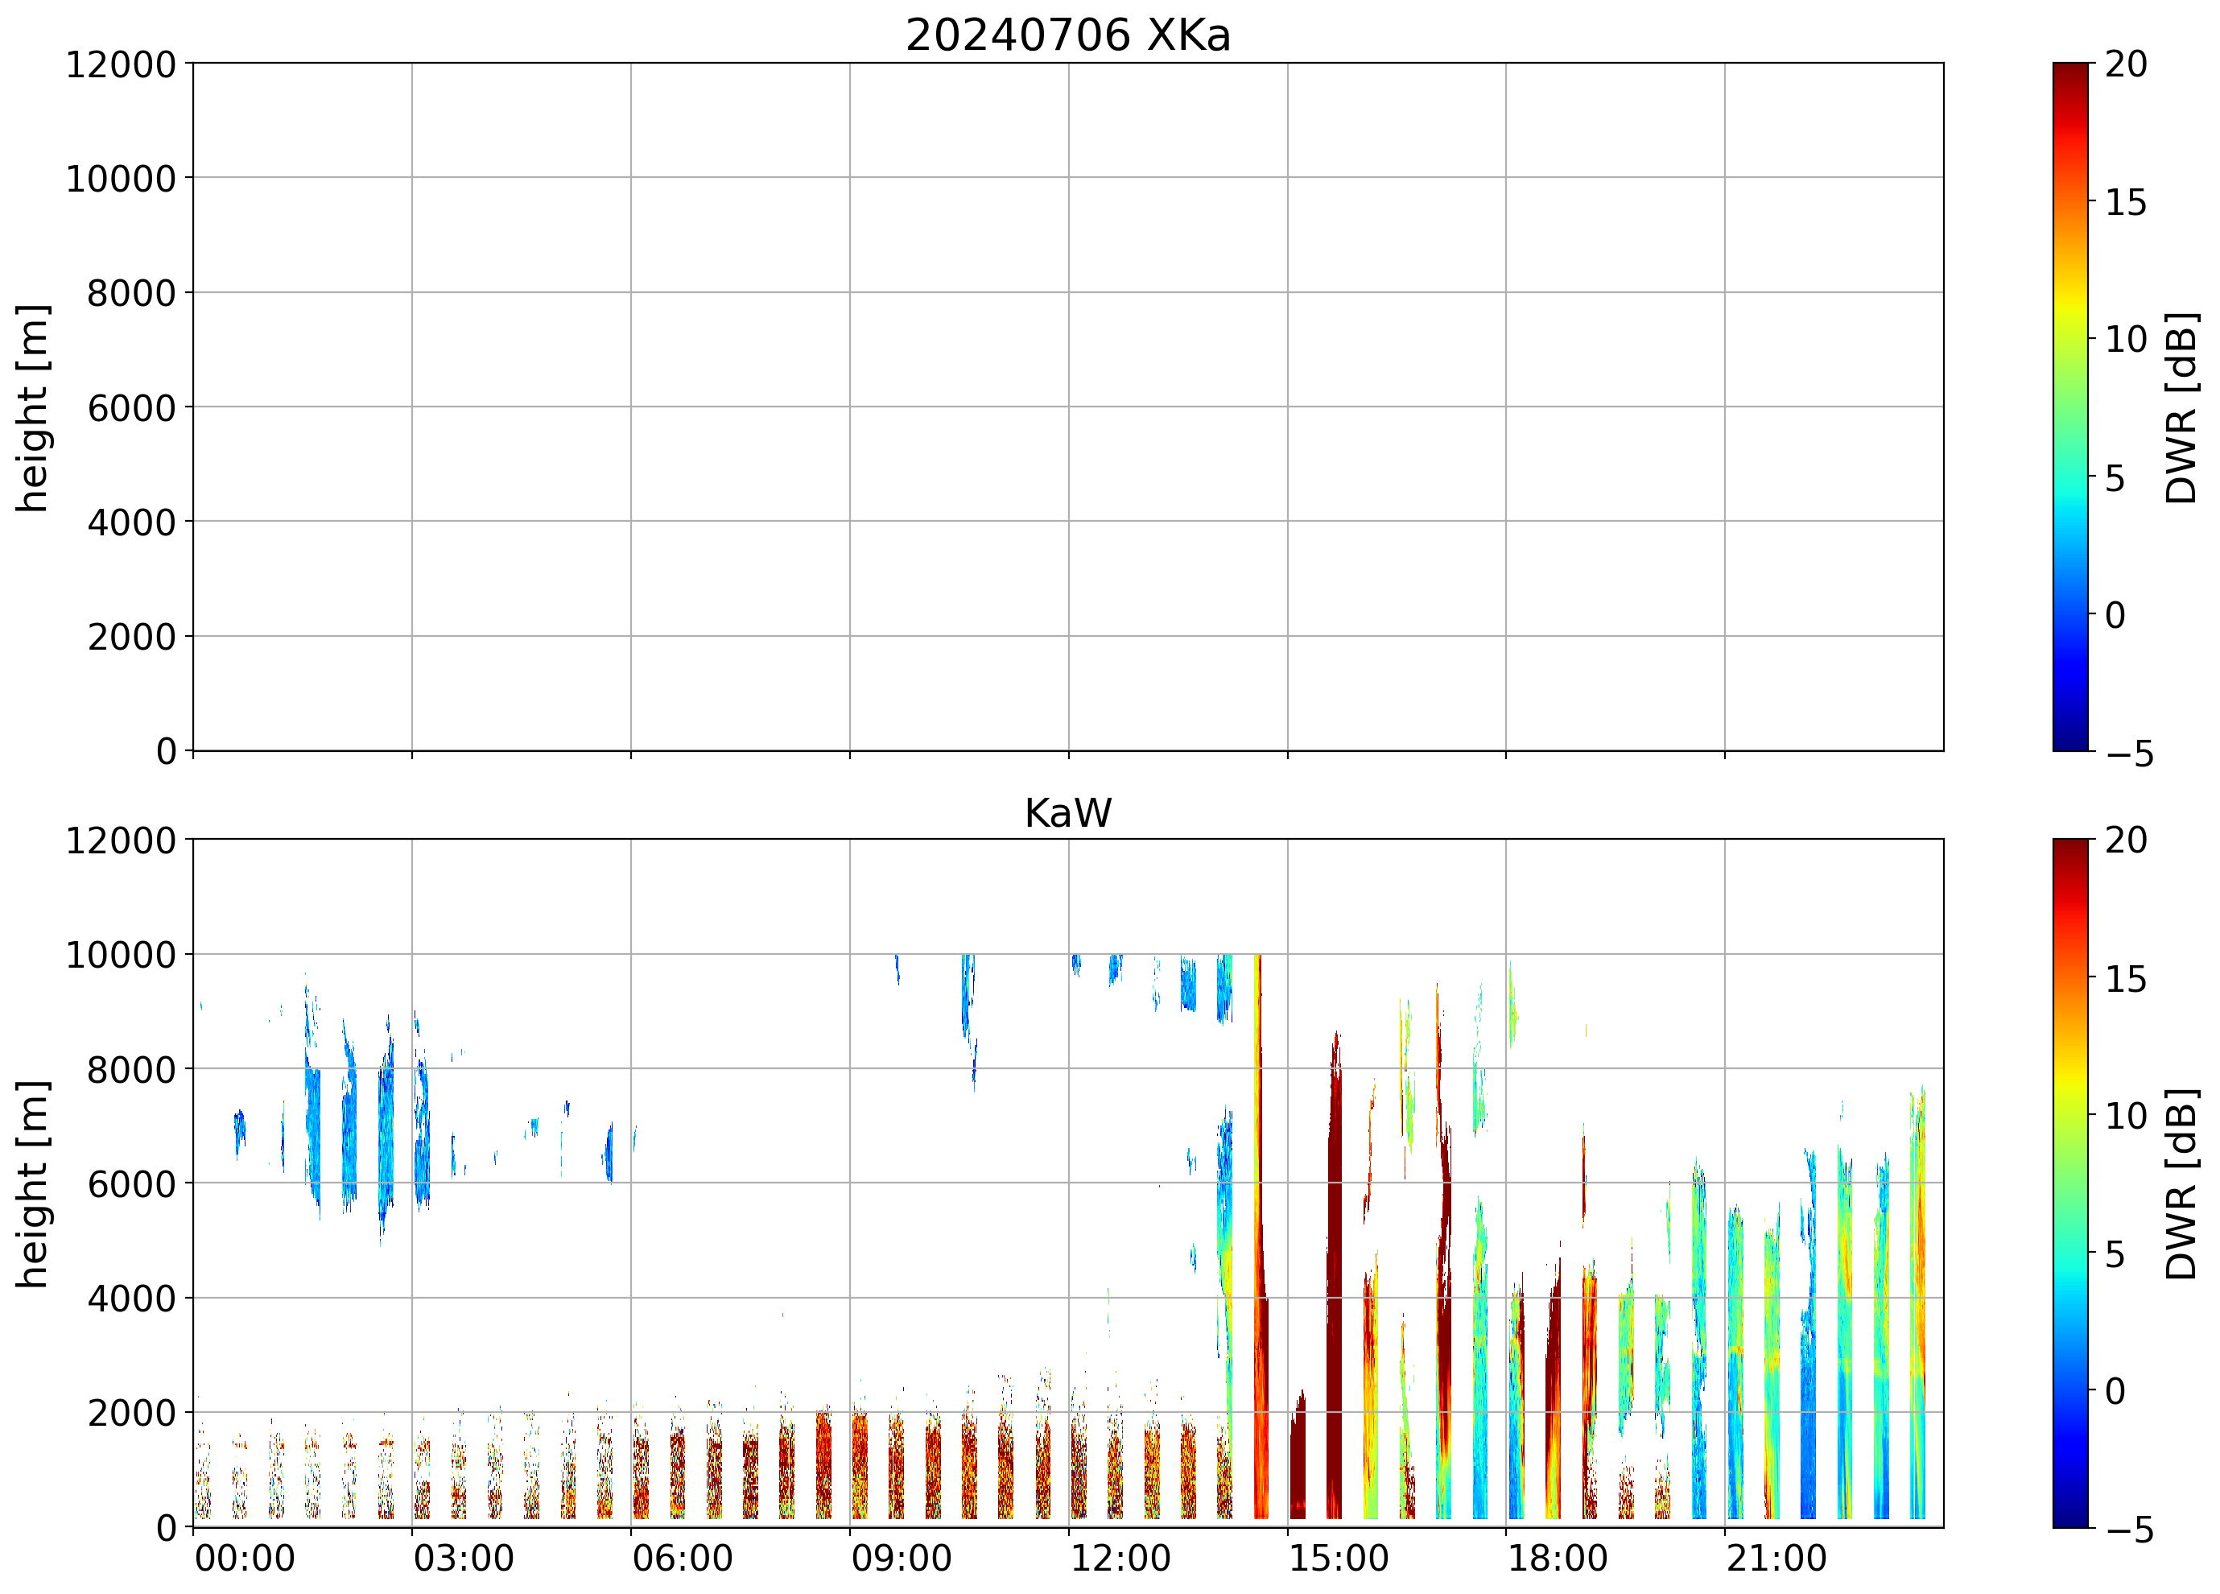Viewport: 2220px width, 1594px height.
Task: Click the blue cloud streak near 10:30 aloft
Action: tap(967, 999)
